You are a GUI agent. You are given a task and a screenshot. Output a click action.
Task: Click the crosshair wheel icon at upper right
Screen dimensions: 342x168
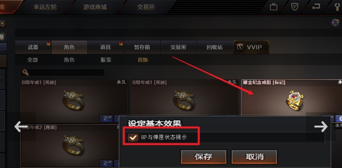point(335,23)
